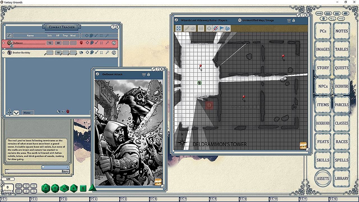Select the grid tool in map toolbar
The image size is (359, 202).
click(201, 28)
